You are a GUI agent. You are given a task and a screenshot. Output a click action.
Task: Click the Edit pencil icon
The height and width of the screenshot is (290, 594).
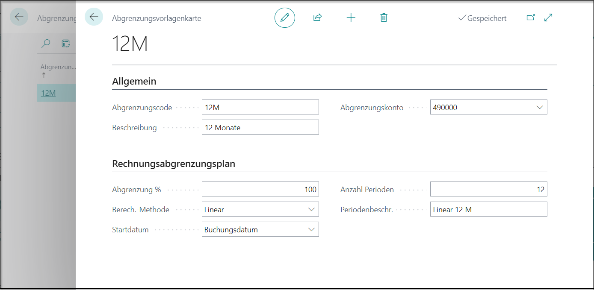[x=285, y=18]
